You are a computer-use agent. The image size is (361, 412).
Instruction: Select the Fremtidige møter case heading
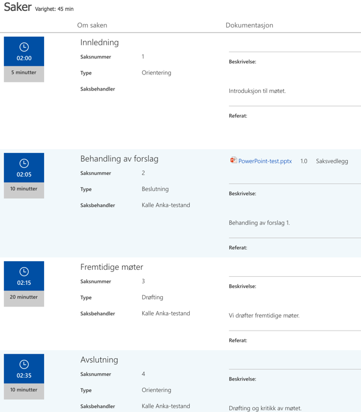112,267
